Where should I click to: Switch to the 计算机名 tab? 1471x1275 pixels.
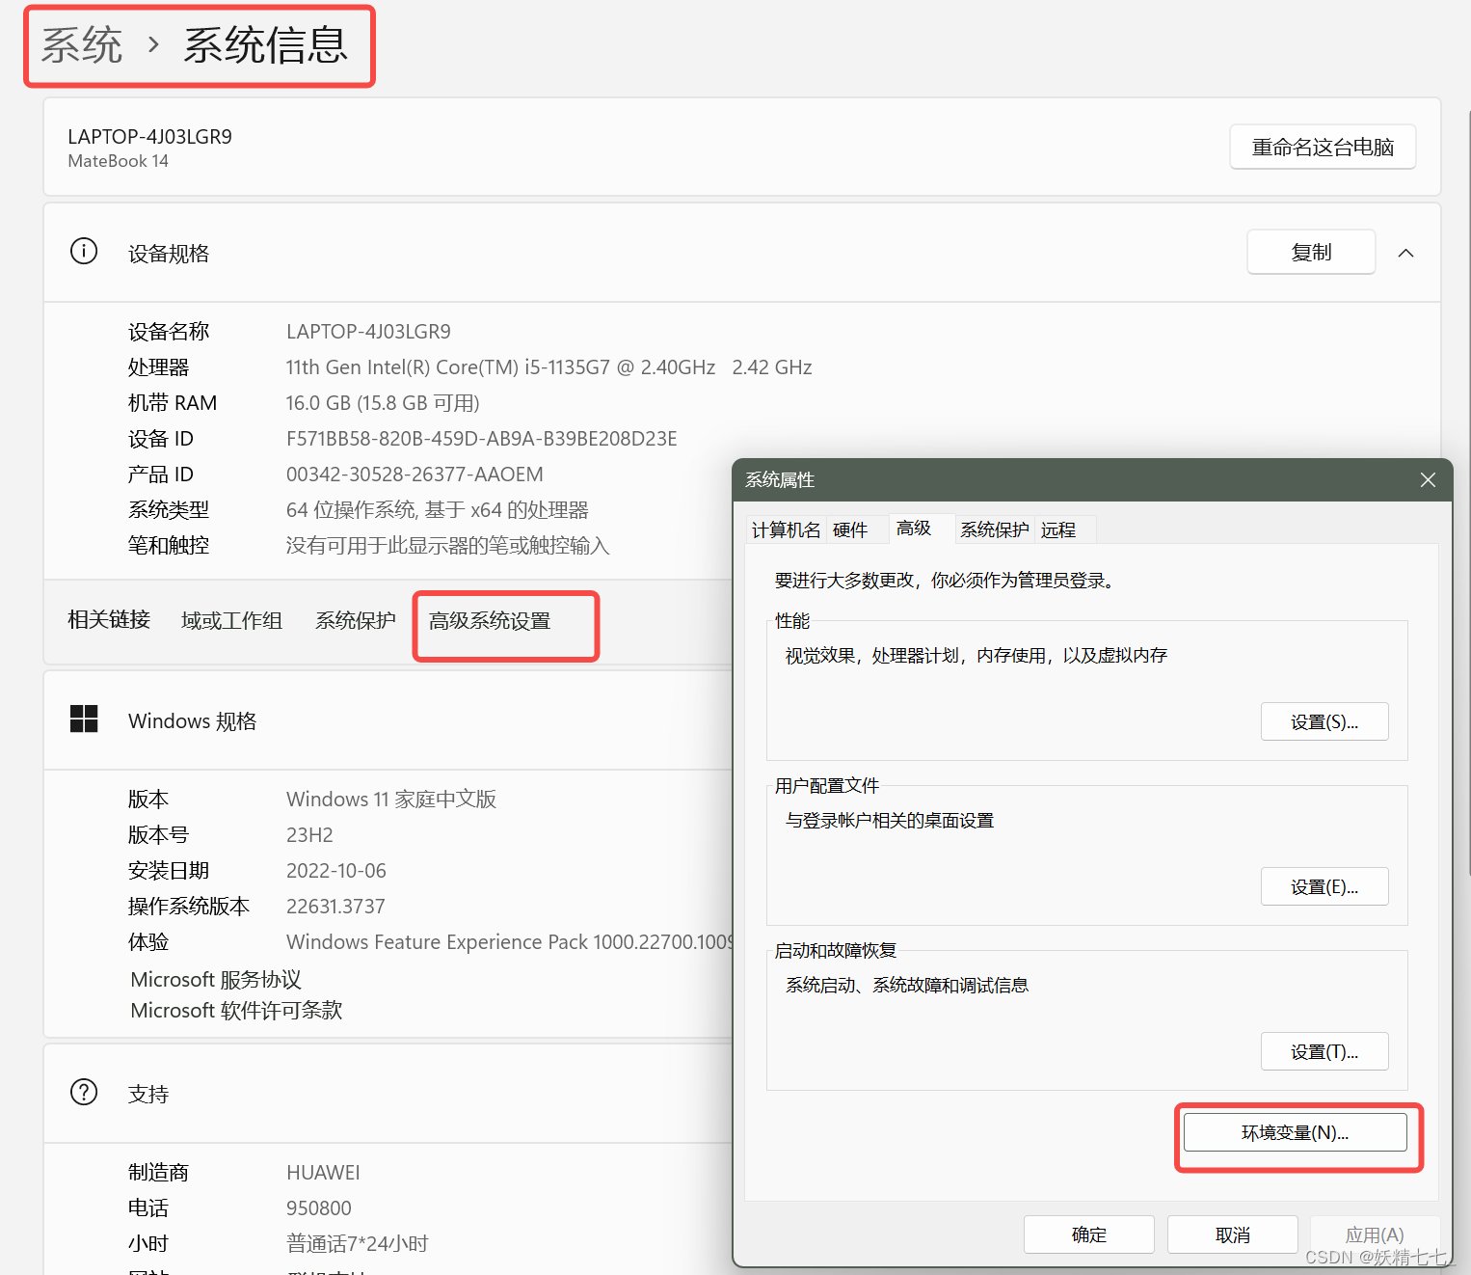786,529
